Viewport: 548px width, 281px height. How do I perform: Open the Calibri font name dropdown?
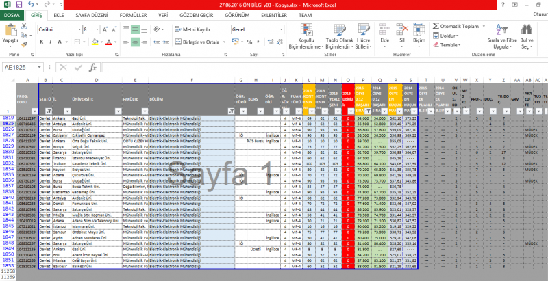point(79,29)
